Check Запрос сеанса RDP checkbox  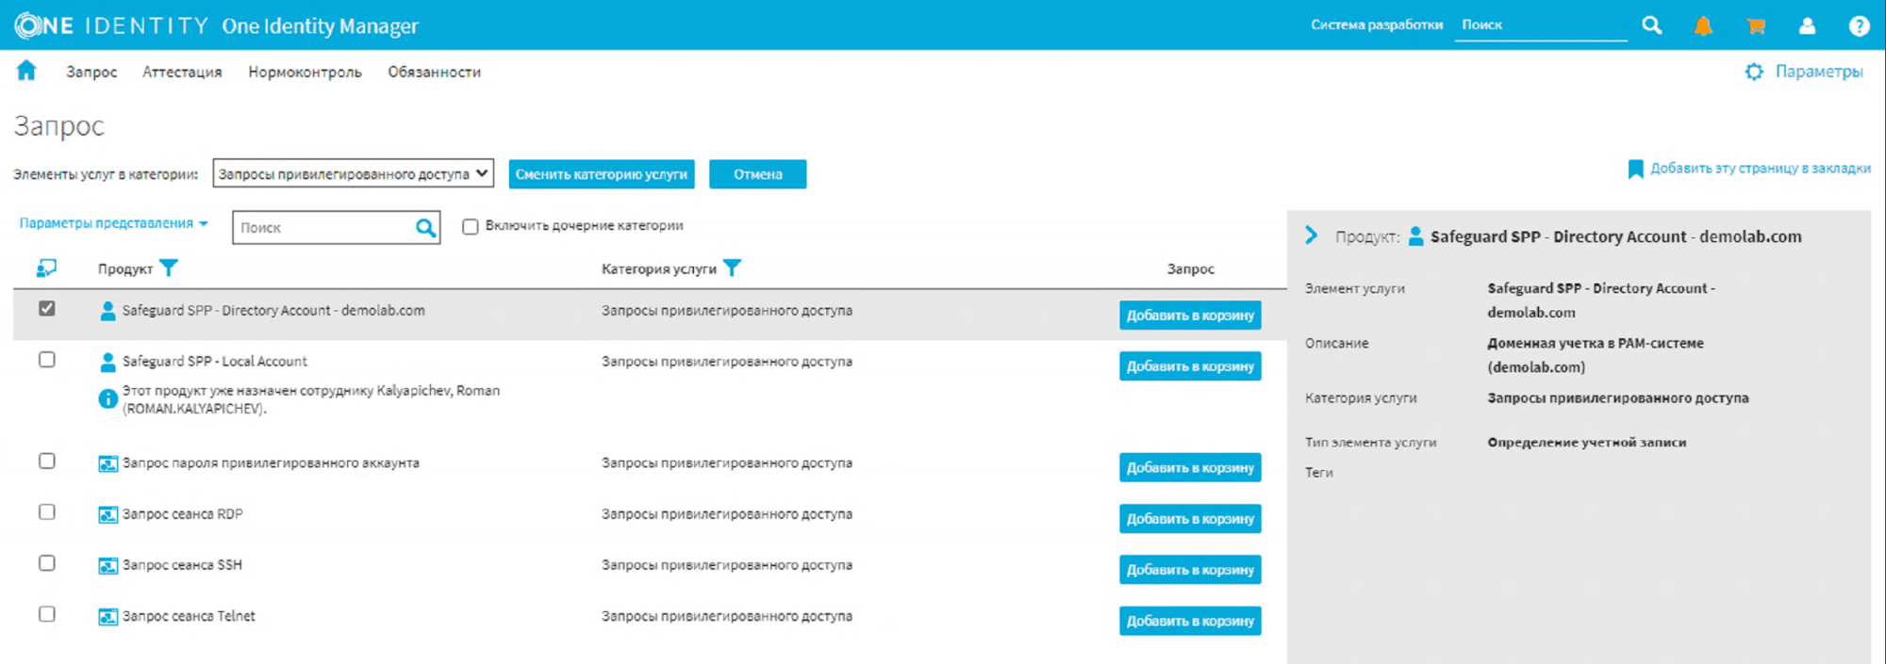point(46,511)
